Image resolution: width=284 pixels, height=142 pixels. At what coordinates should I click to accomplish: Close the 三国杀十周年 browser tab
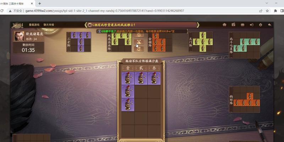[32, 4]
